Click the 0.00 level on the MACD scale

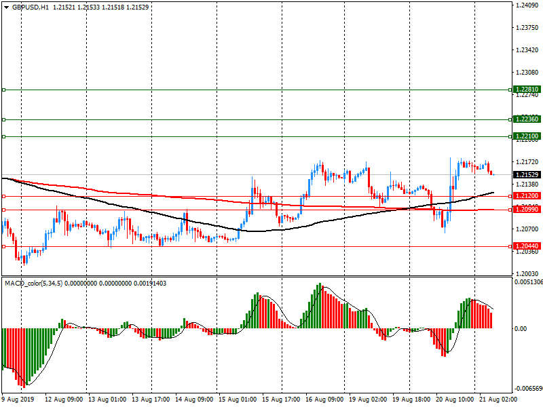pos(521,328)
